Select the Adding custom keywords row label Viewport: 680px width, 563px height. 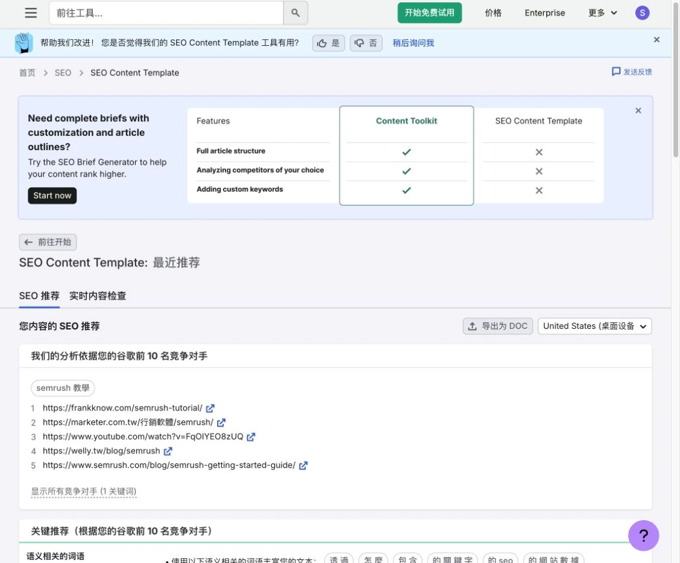[240, 189]
